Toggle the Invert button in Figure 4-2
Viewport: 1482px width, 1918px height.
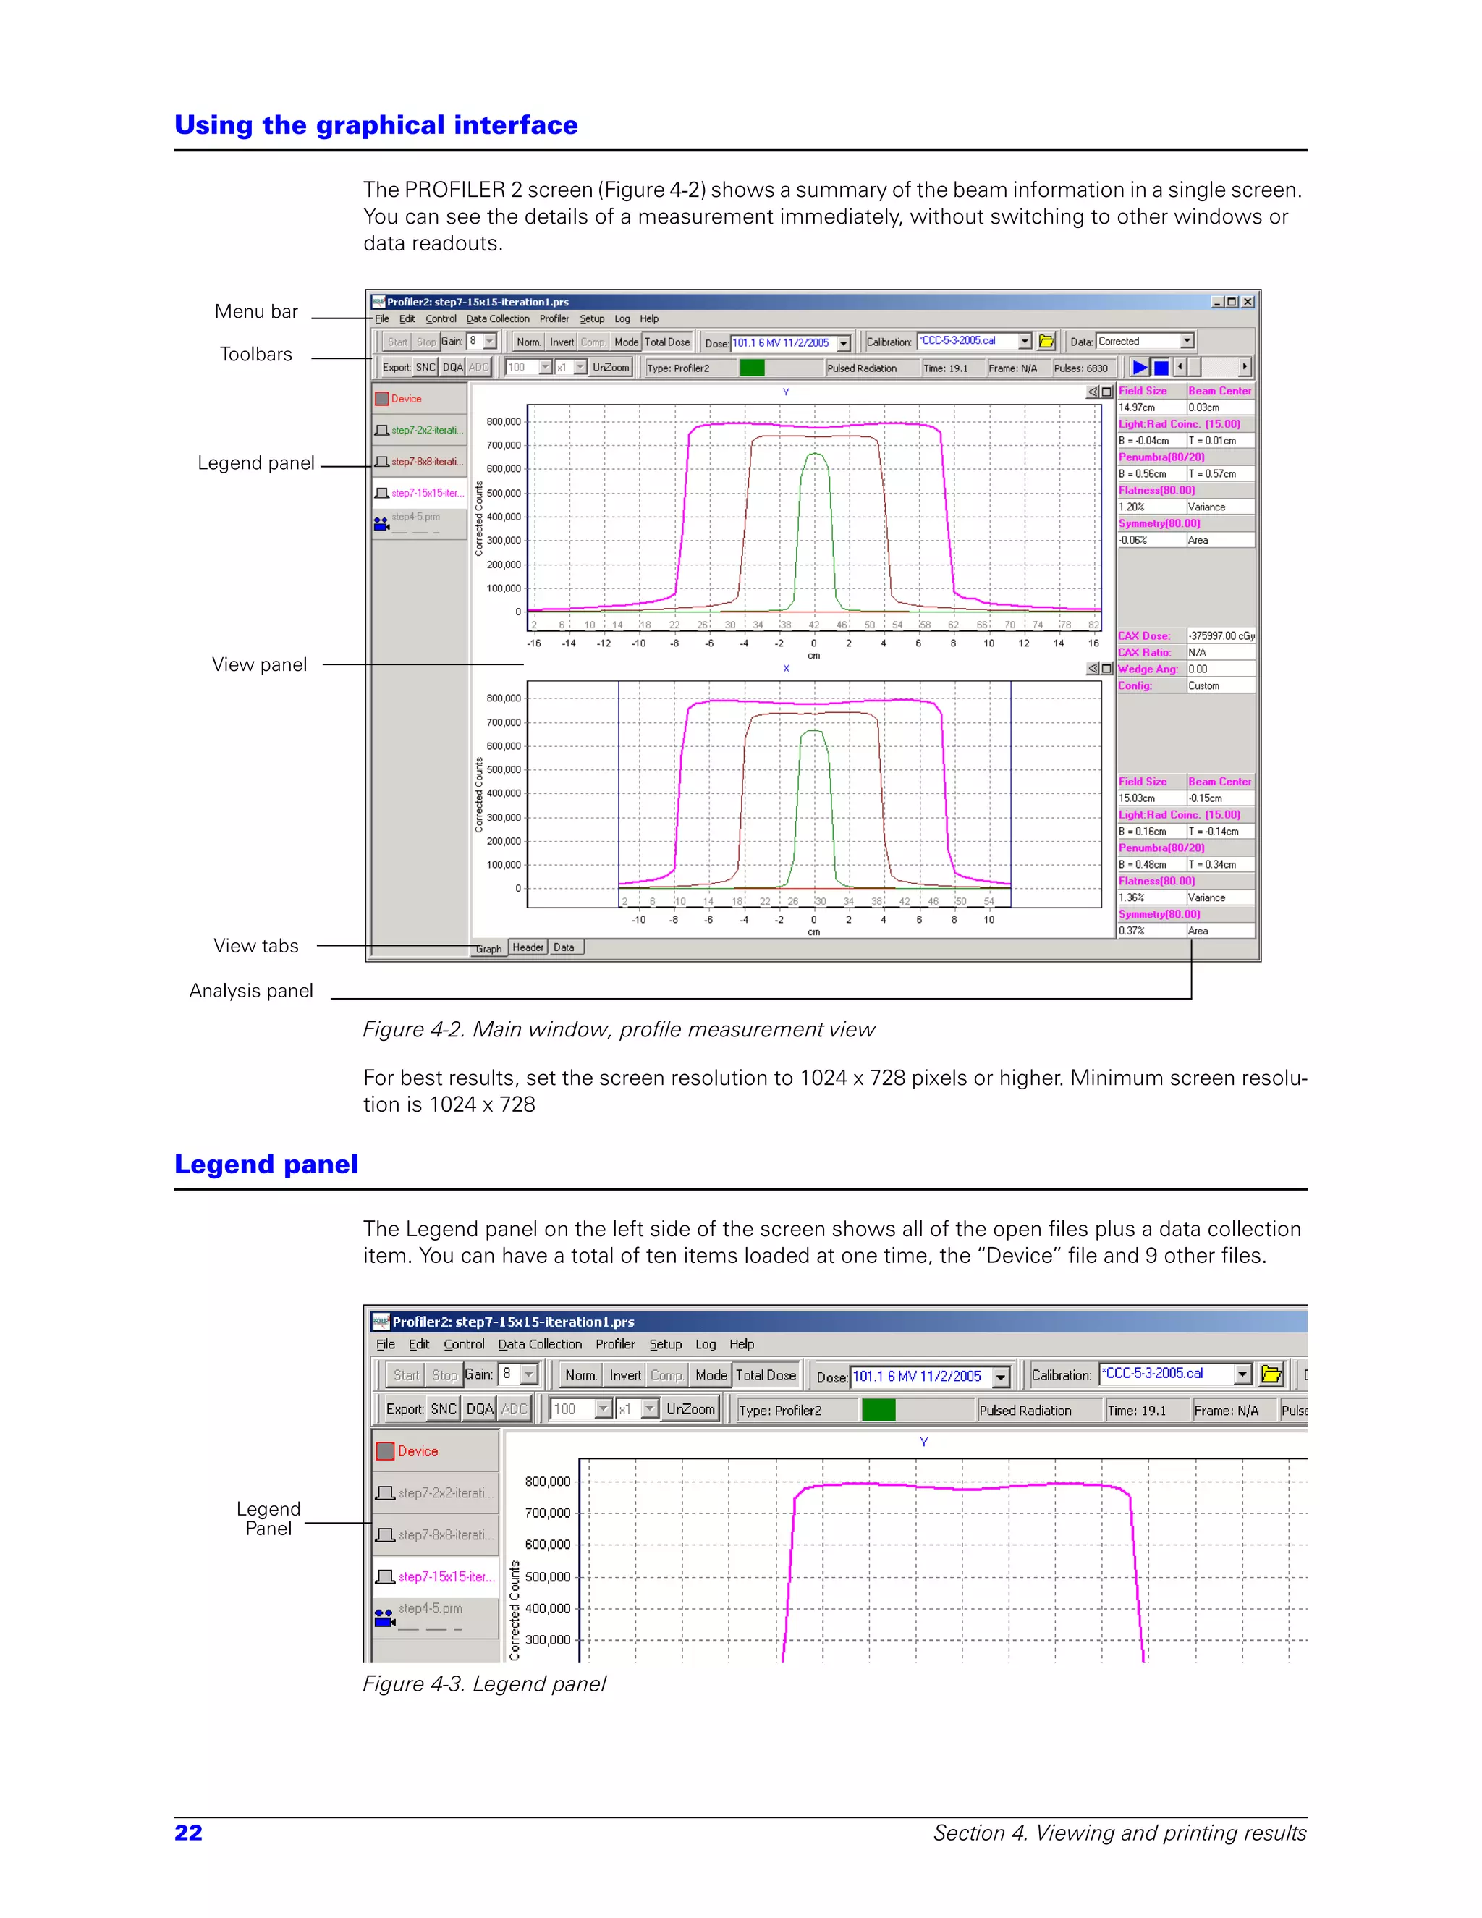click(562, 342)
